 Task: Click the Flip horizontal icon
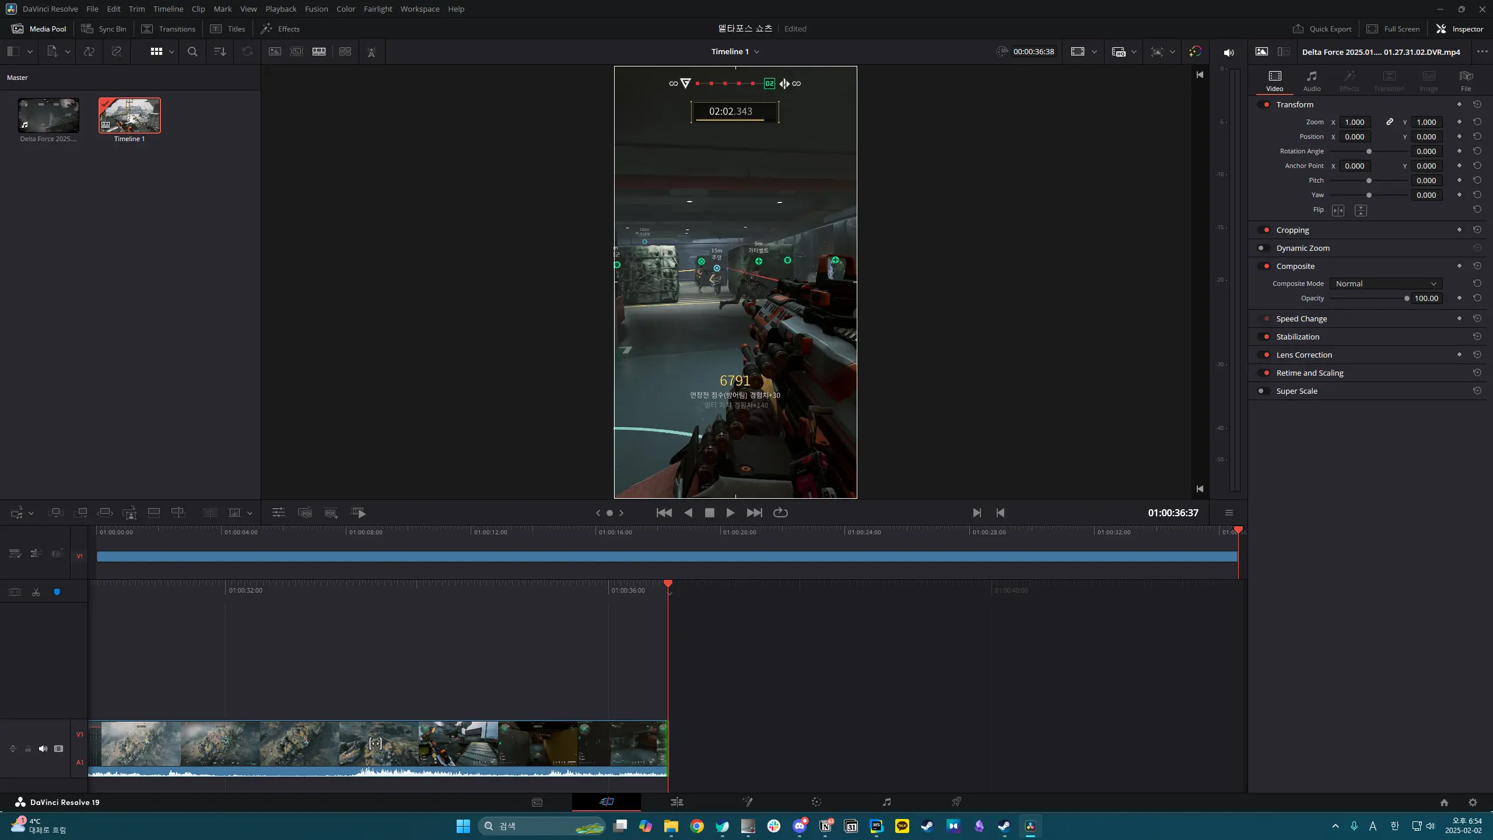[1338, 210]
